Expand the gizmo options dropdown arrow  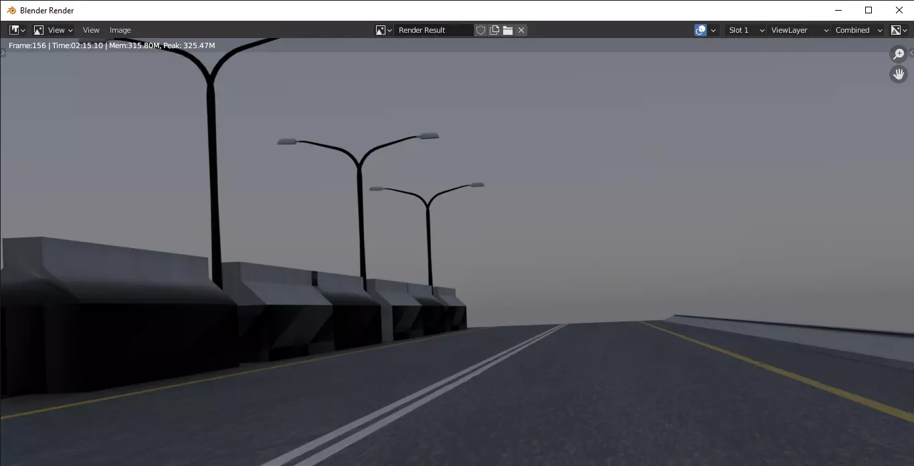(x=713, y=30)
